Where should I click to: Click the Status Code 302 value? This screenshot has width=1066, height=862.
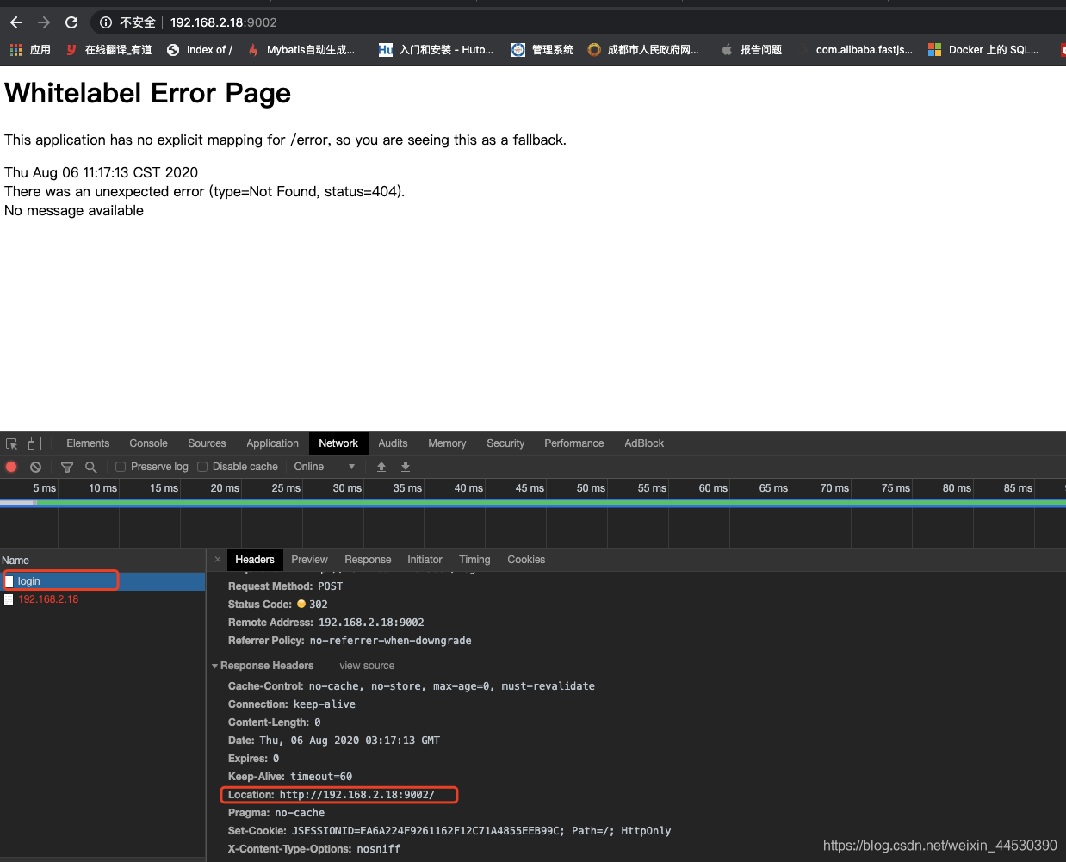pyautogui.click(x=318, y=605)
